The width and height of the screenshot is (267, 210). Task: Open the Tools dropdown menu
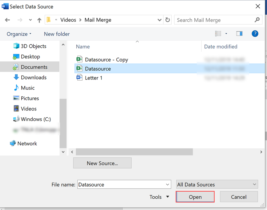159,197
